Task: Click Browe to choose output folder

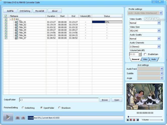Action: (105, 100)
